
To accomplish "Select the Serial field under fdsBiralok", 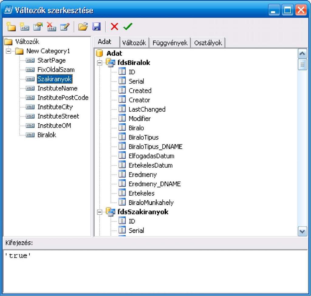I will point(136,81).
